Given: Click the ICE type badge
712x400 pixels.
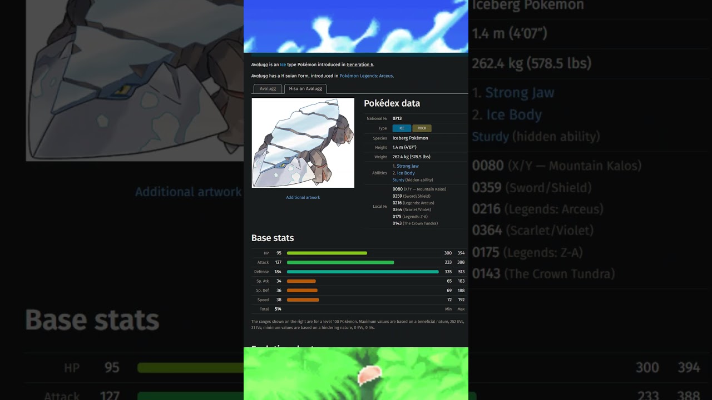Looking at the screenshot, I should [402, 128].
